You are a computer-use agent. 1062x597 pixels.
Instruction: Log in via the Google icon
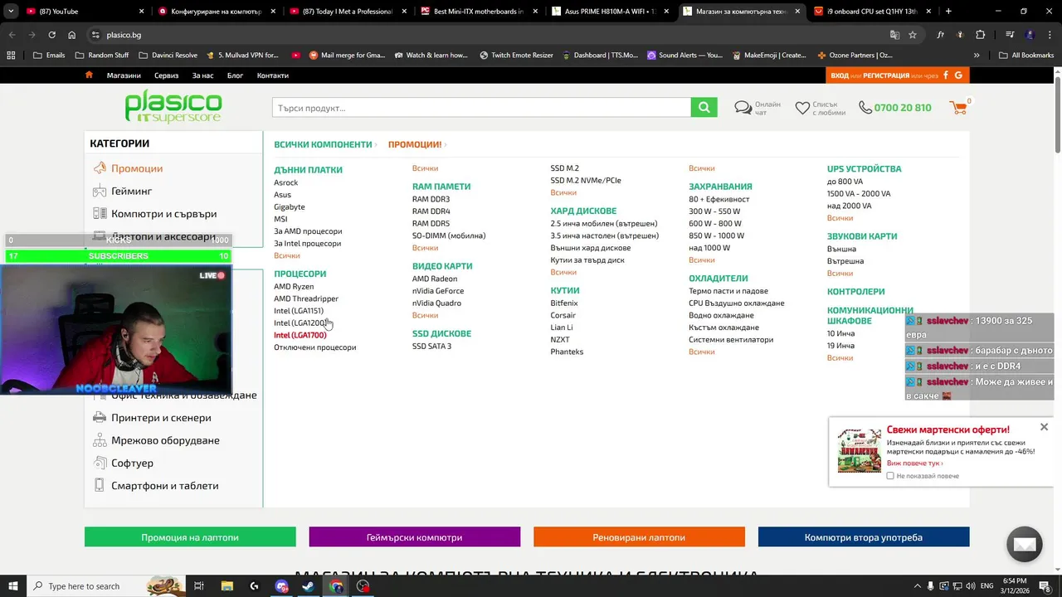(x=958, y=75)
